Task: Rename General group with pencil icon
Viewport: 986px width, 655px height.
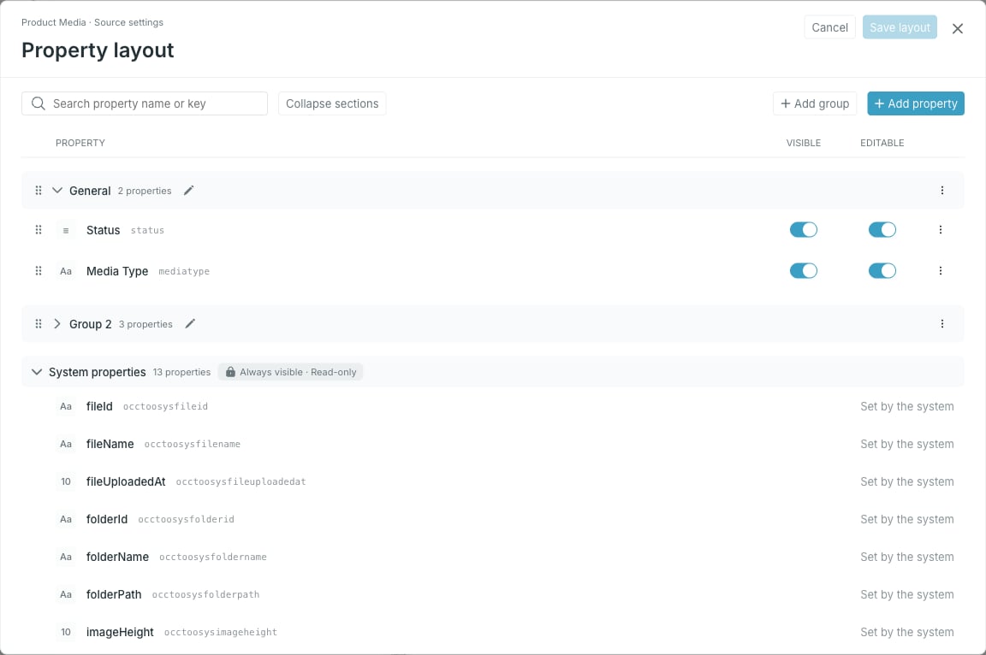Action: 188,191
